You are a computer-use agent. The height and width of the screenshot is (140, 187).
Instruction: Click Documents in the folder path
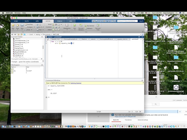pos(47,34)
